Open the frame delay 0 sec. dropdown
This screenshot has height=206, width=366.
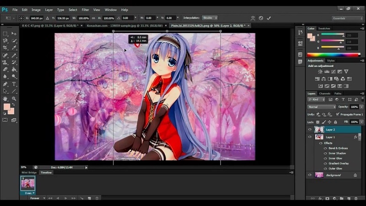point(30,193)
